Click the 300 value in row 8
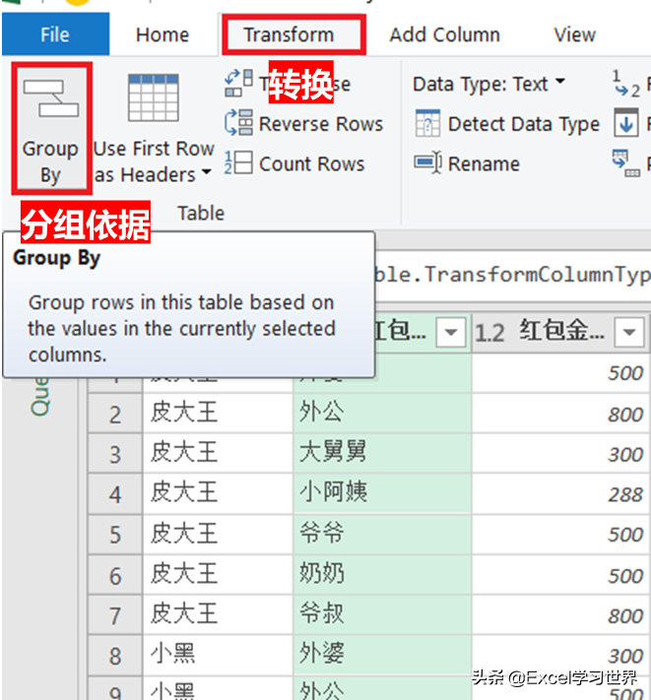The image size is (651, 700). coord(560,656)
